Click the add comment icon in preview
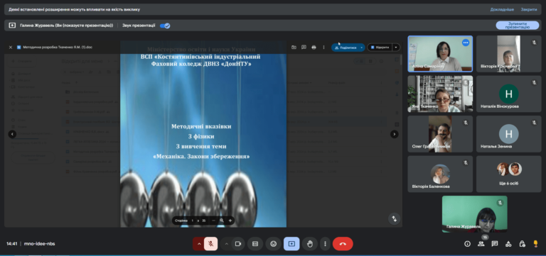 point(304,48)
